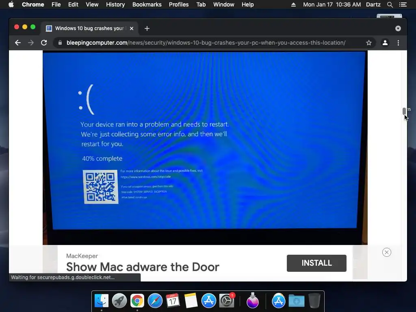Open the Dartz user menu
Viewport: 416px width, 312px height.
(373, 4)
